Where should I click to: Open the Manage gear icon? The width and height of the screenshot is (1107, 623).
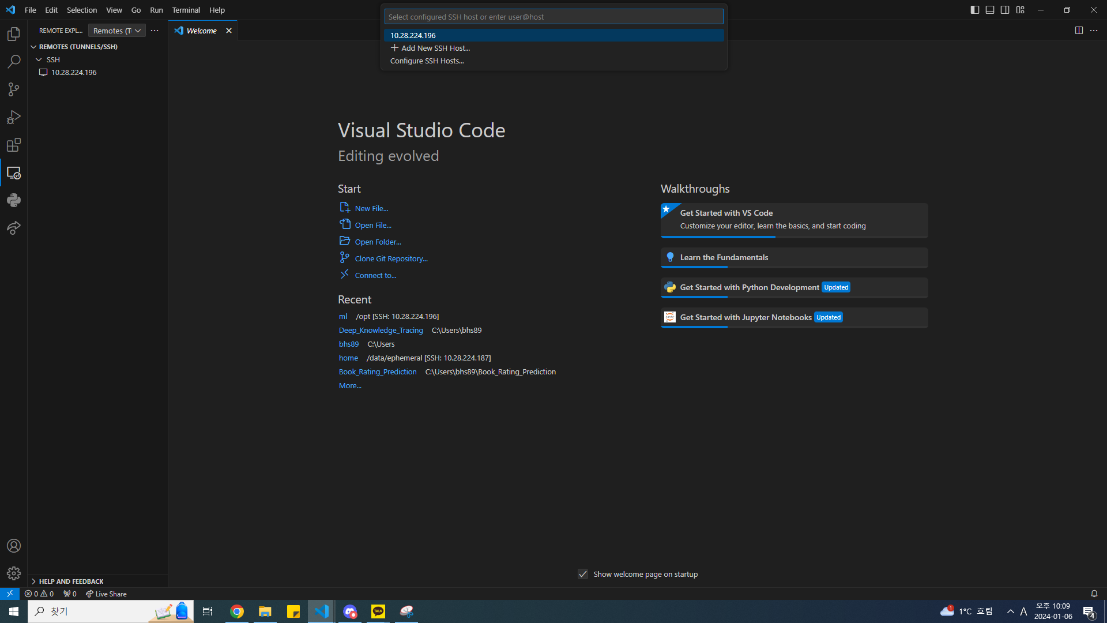pos(14,573)
